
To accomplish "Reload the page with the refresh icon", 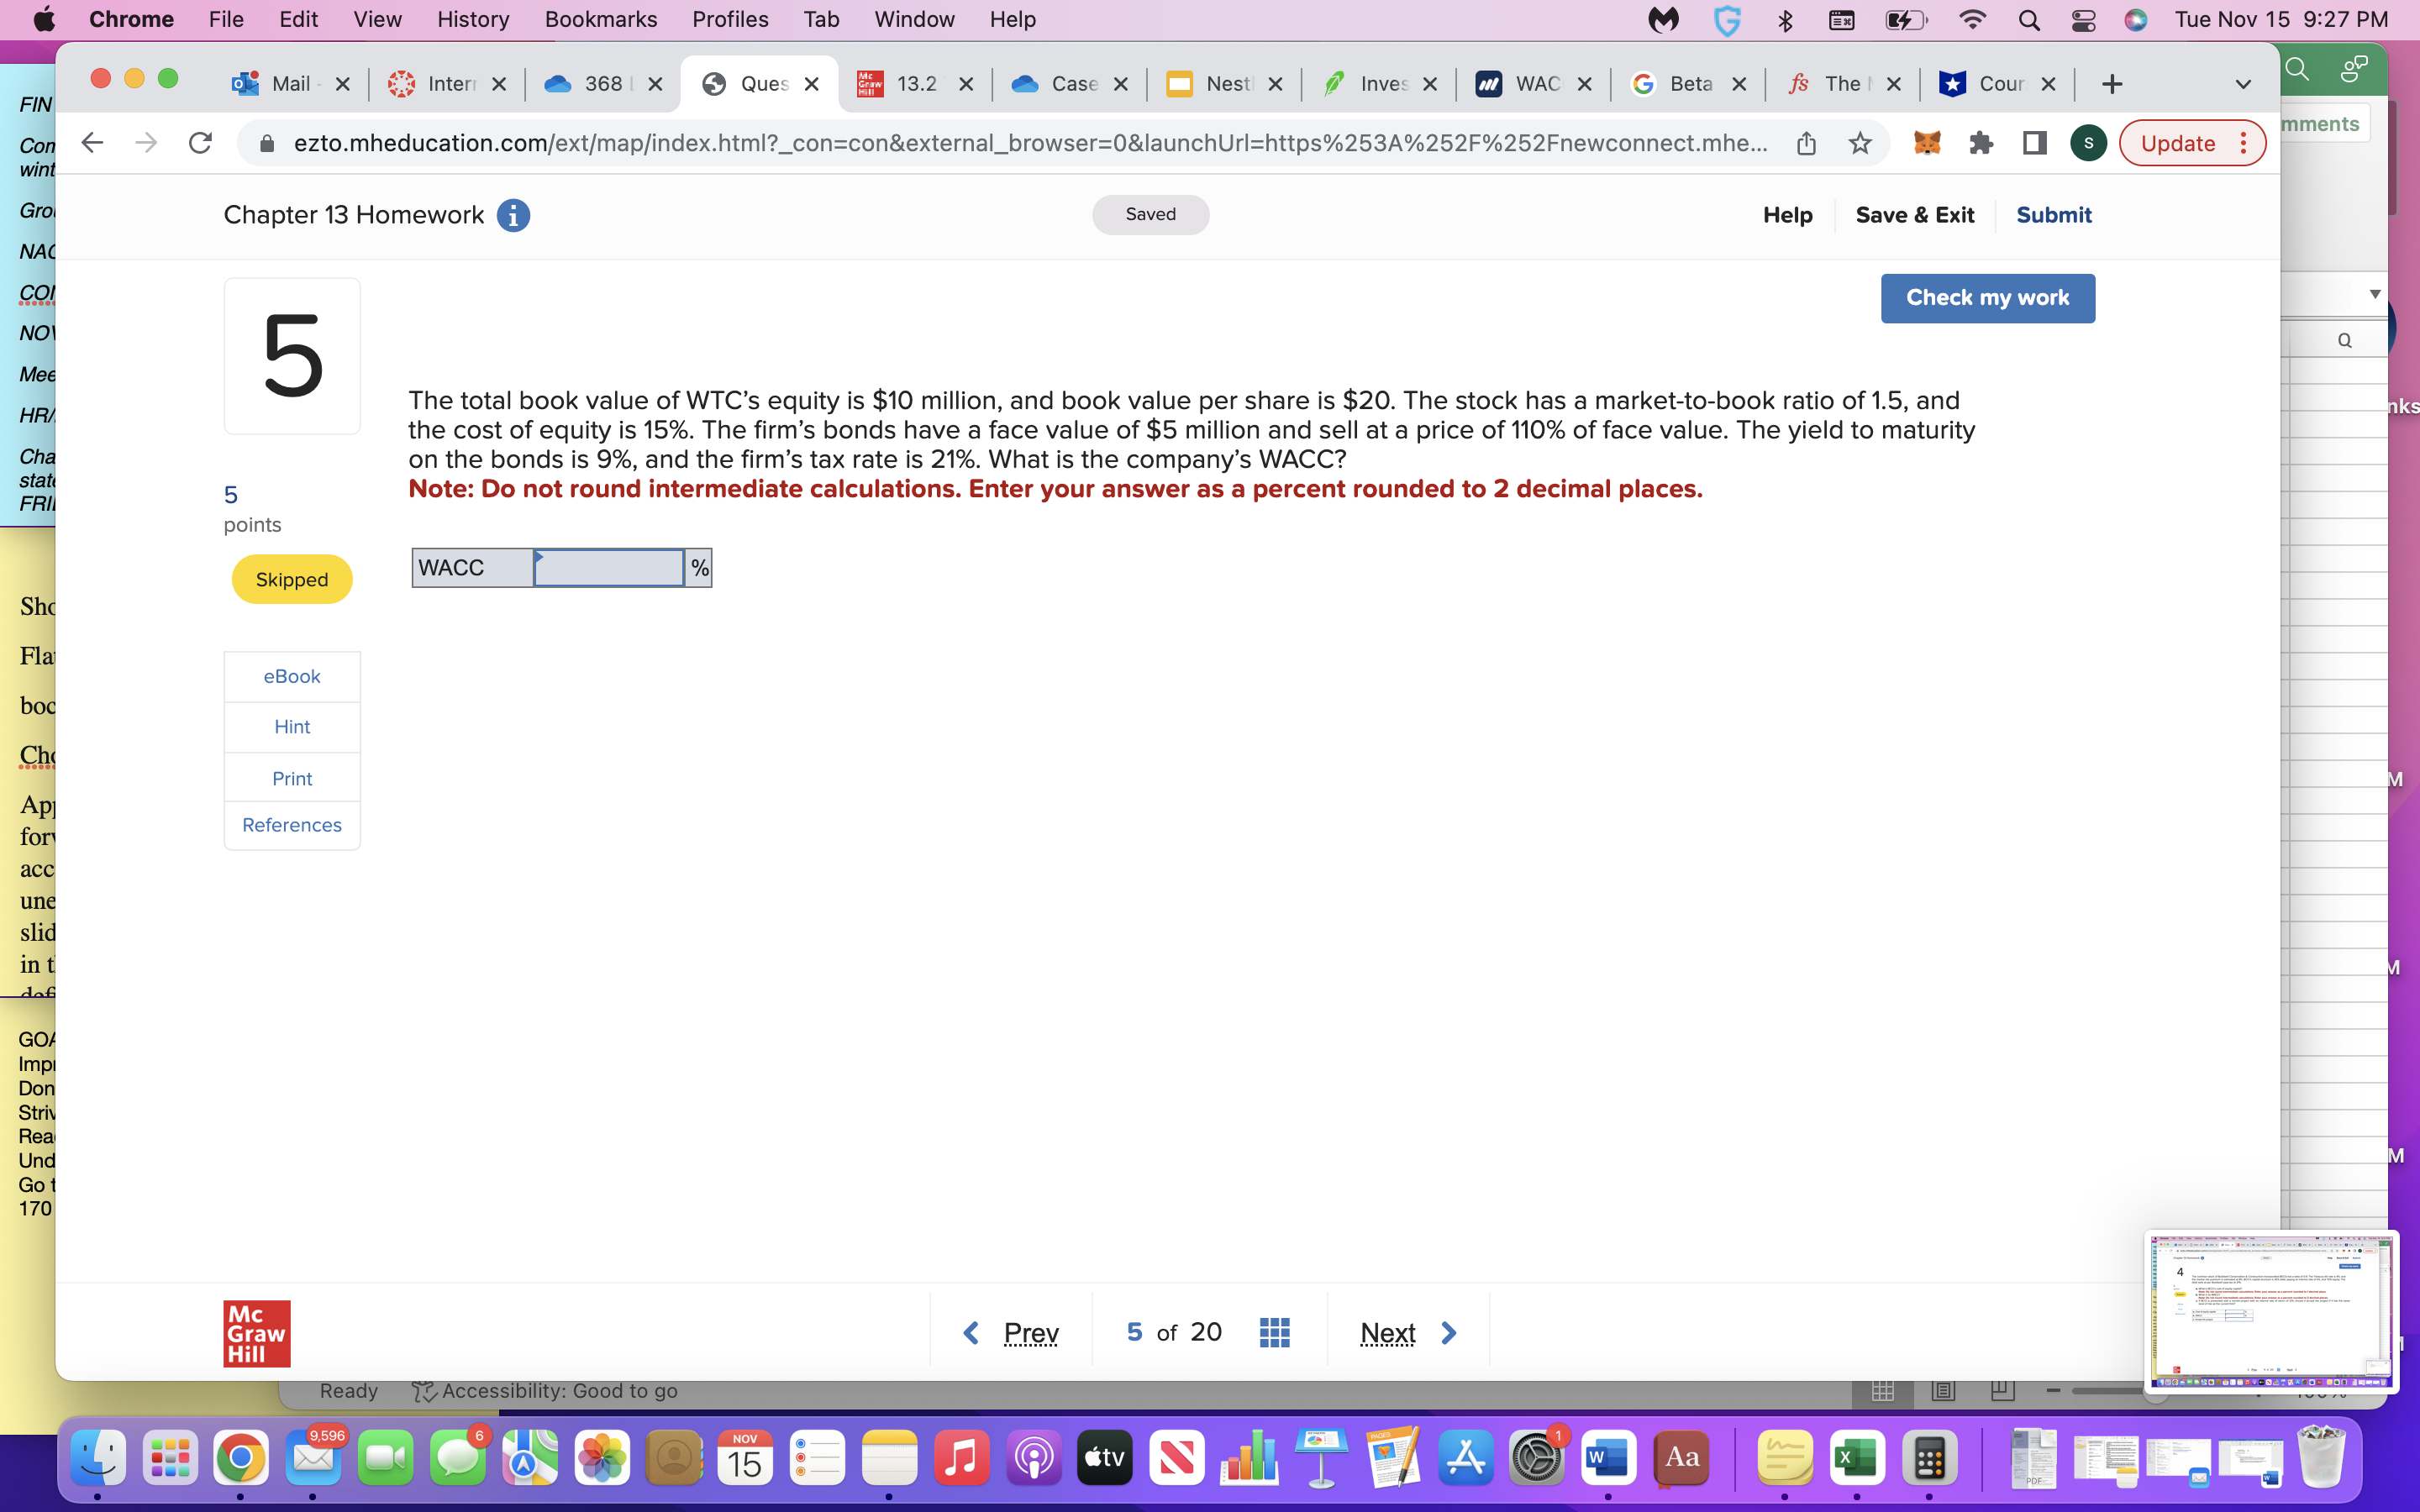I will point(200,143).
